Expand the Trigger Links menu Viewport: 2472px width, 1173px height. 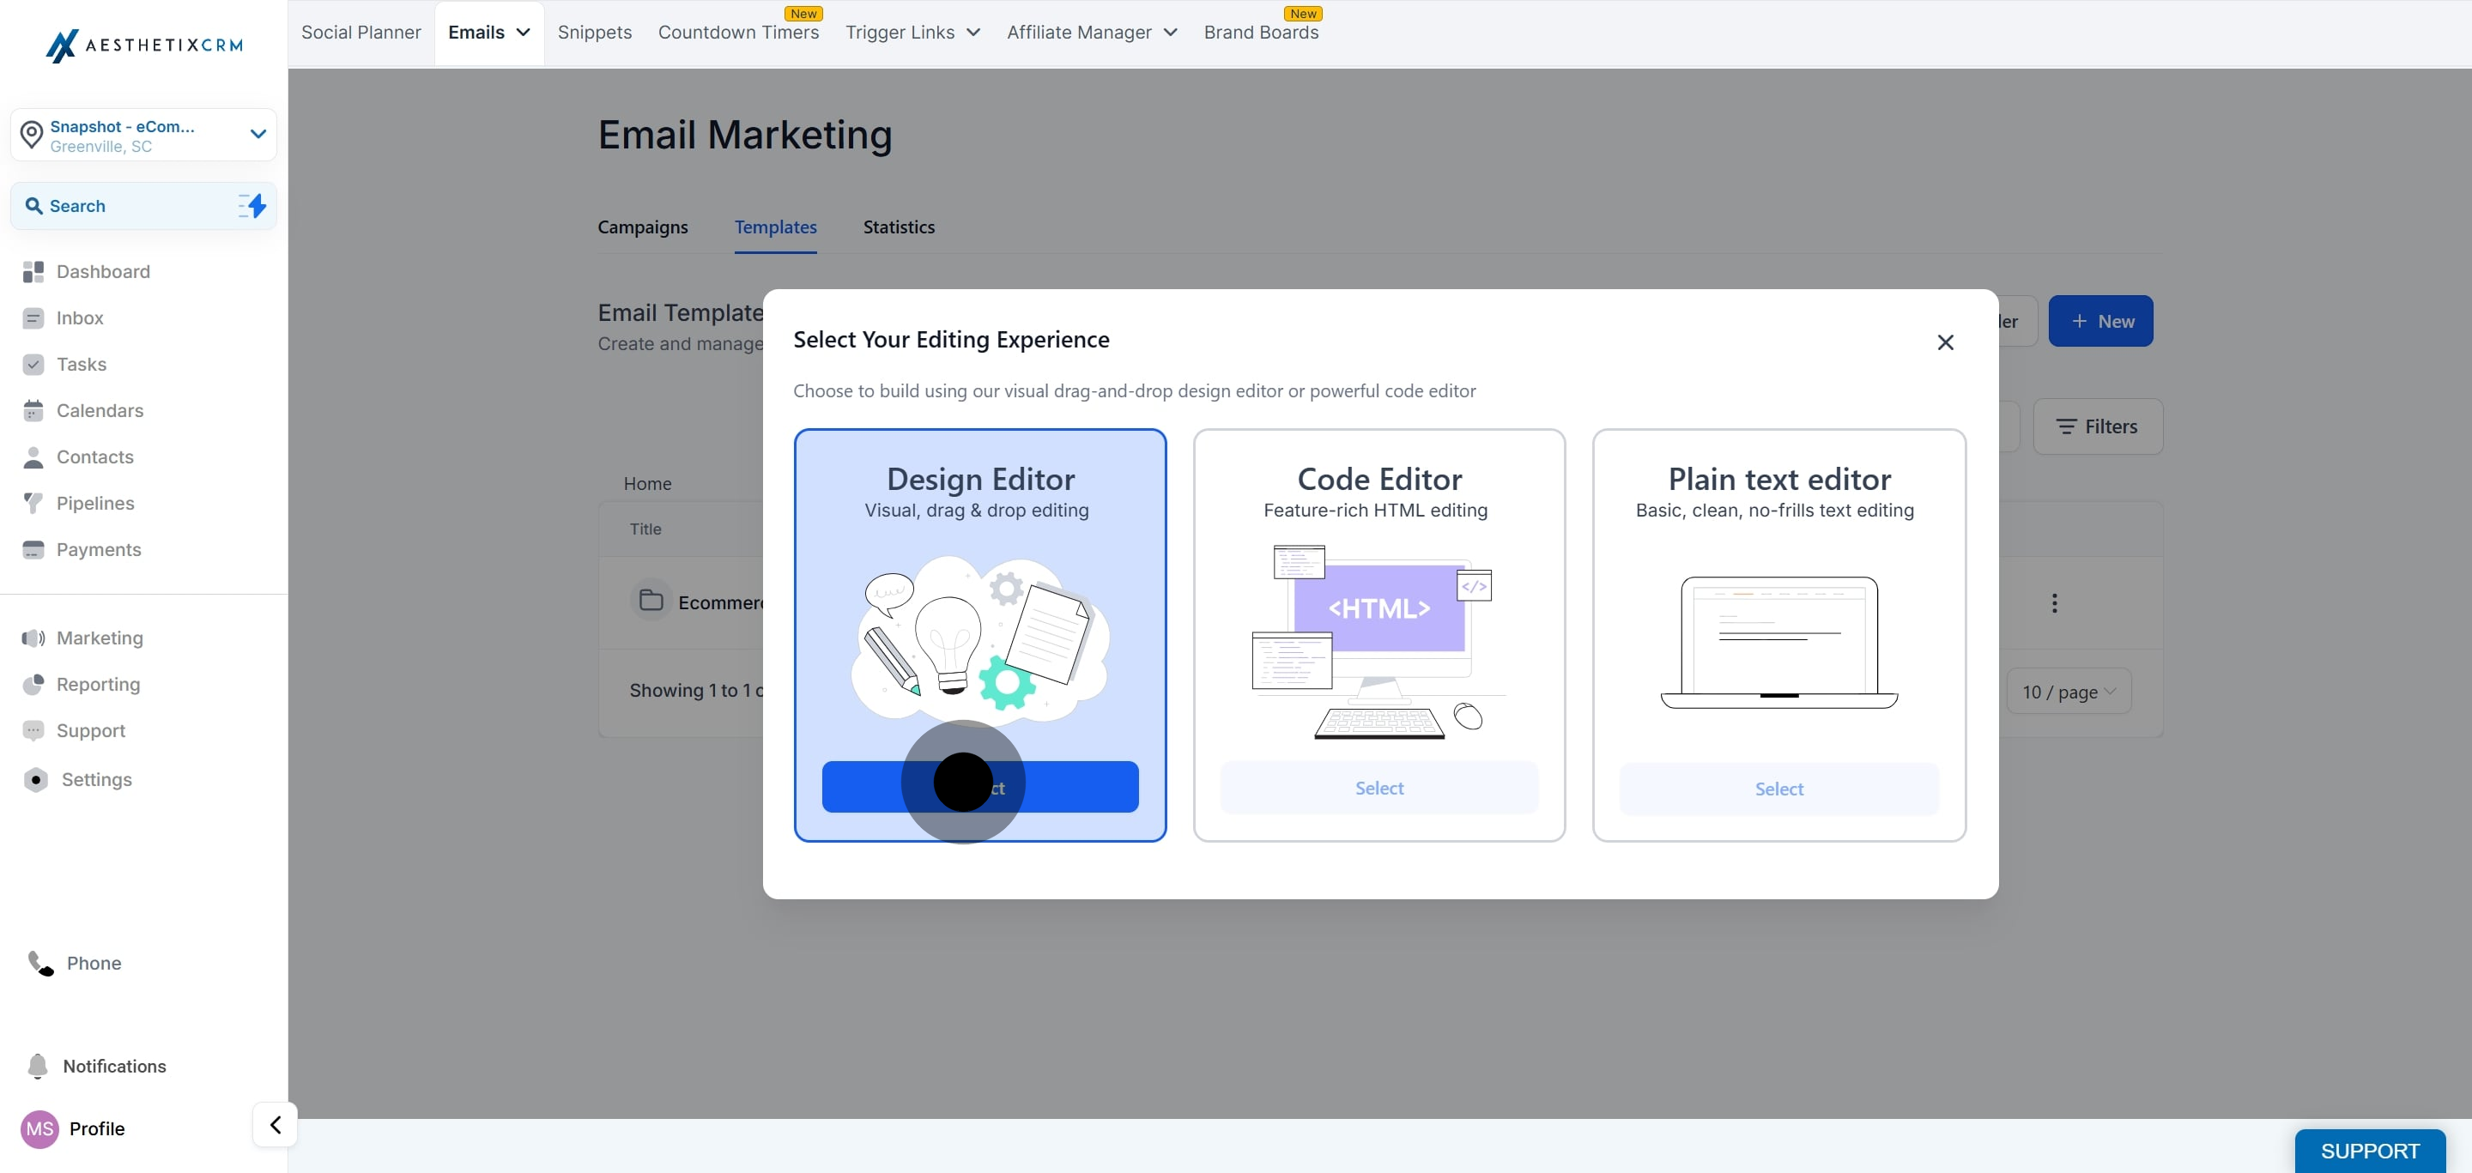pos(912,33)
